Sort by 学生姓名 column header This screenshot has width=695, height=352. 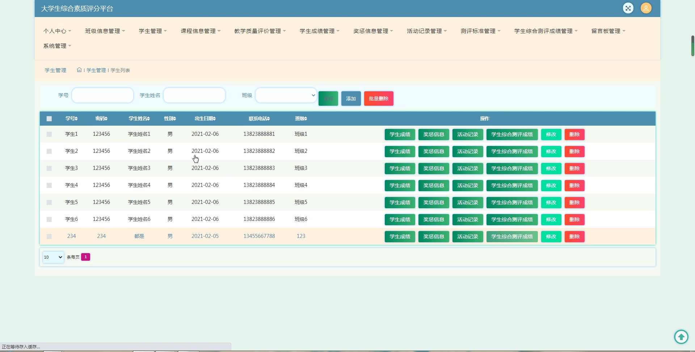click(139, 119)
